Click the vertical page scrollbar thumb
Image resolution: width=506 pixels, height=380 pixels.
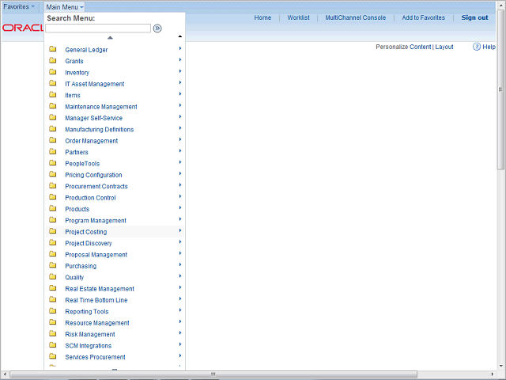500,89
